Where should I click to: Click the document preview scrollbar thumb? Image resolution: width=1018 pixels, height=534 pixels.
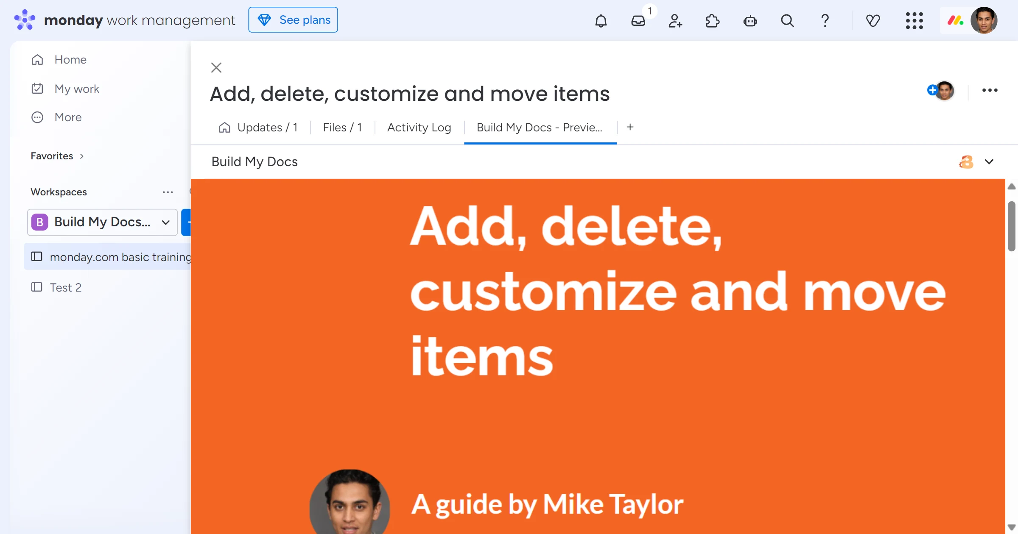tap(1011, 226)
